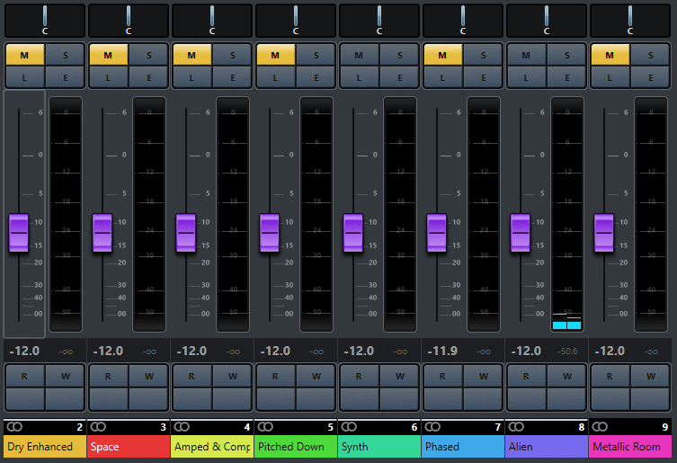The width and height of the screenshot is (677, 463).
Task: Unmute the Space channel
Action: coord(109,55)
